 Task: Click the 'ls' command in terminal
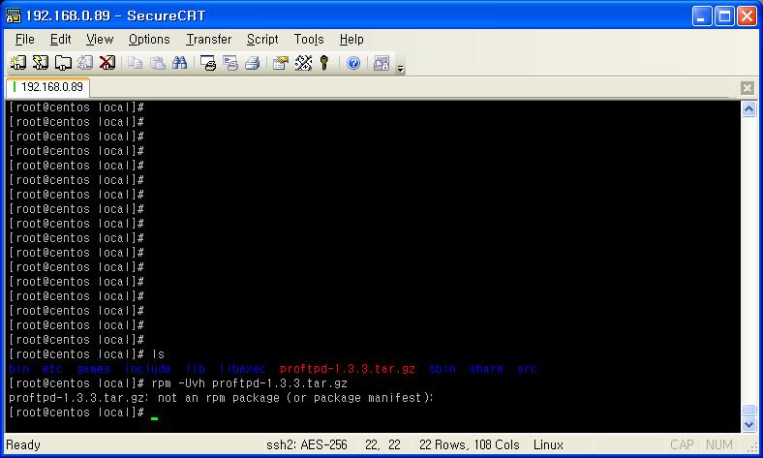158,353
